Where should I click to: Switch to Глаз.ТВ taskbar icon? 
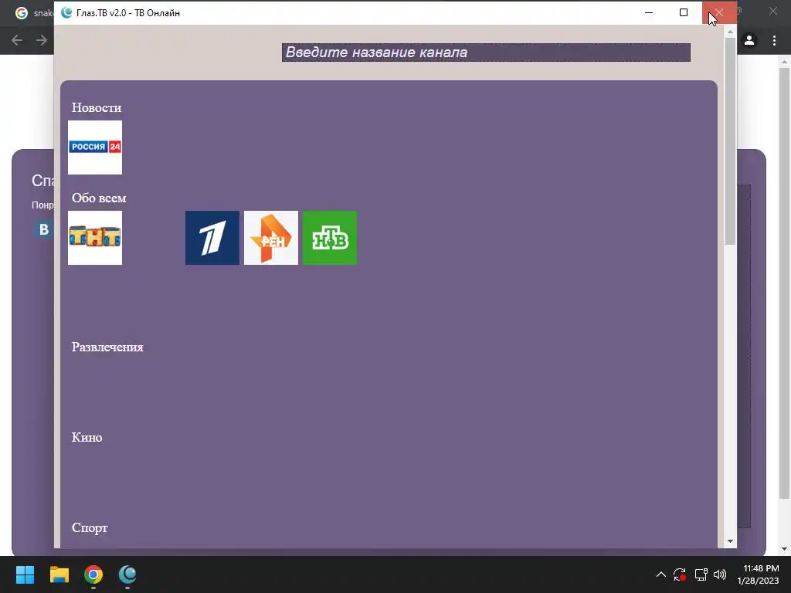pos(127,574)
